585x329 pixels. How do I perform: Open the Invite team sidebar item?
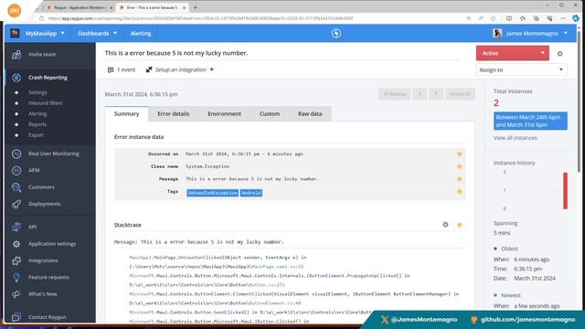(42, 55)
